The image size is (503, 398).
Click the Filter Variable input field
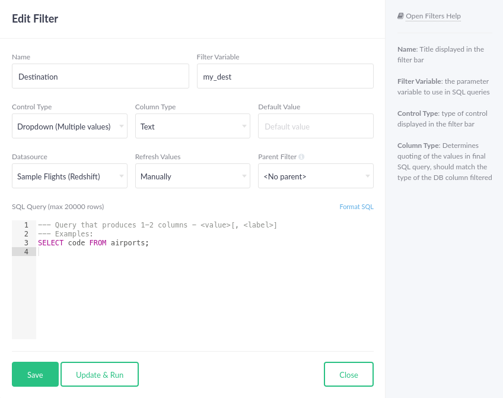285,76
